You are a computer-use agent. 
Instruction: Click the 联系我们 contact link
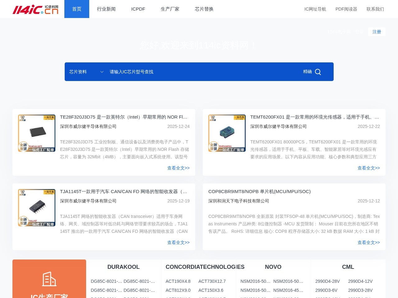tap(375, 9)
